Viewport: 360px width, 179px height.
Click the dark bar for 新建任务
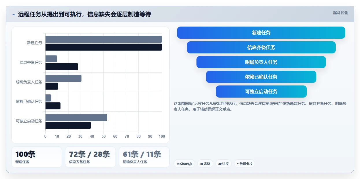(103, 47)
